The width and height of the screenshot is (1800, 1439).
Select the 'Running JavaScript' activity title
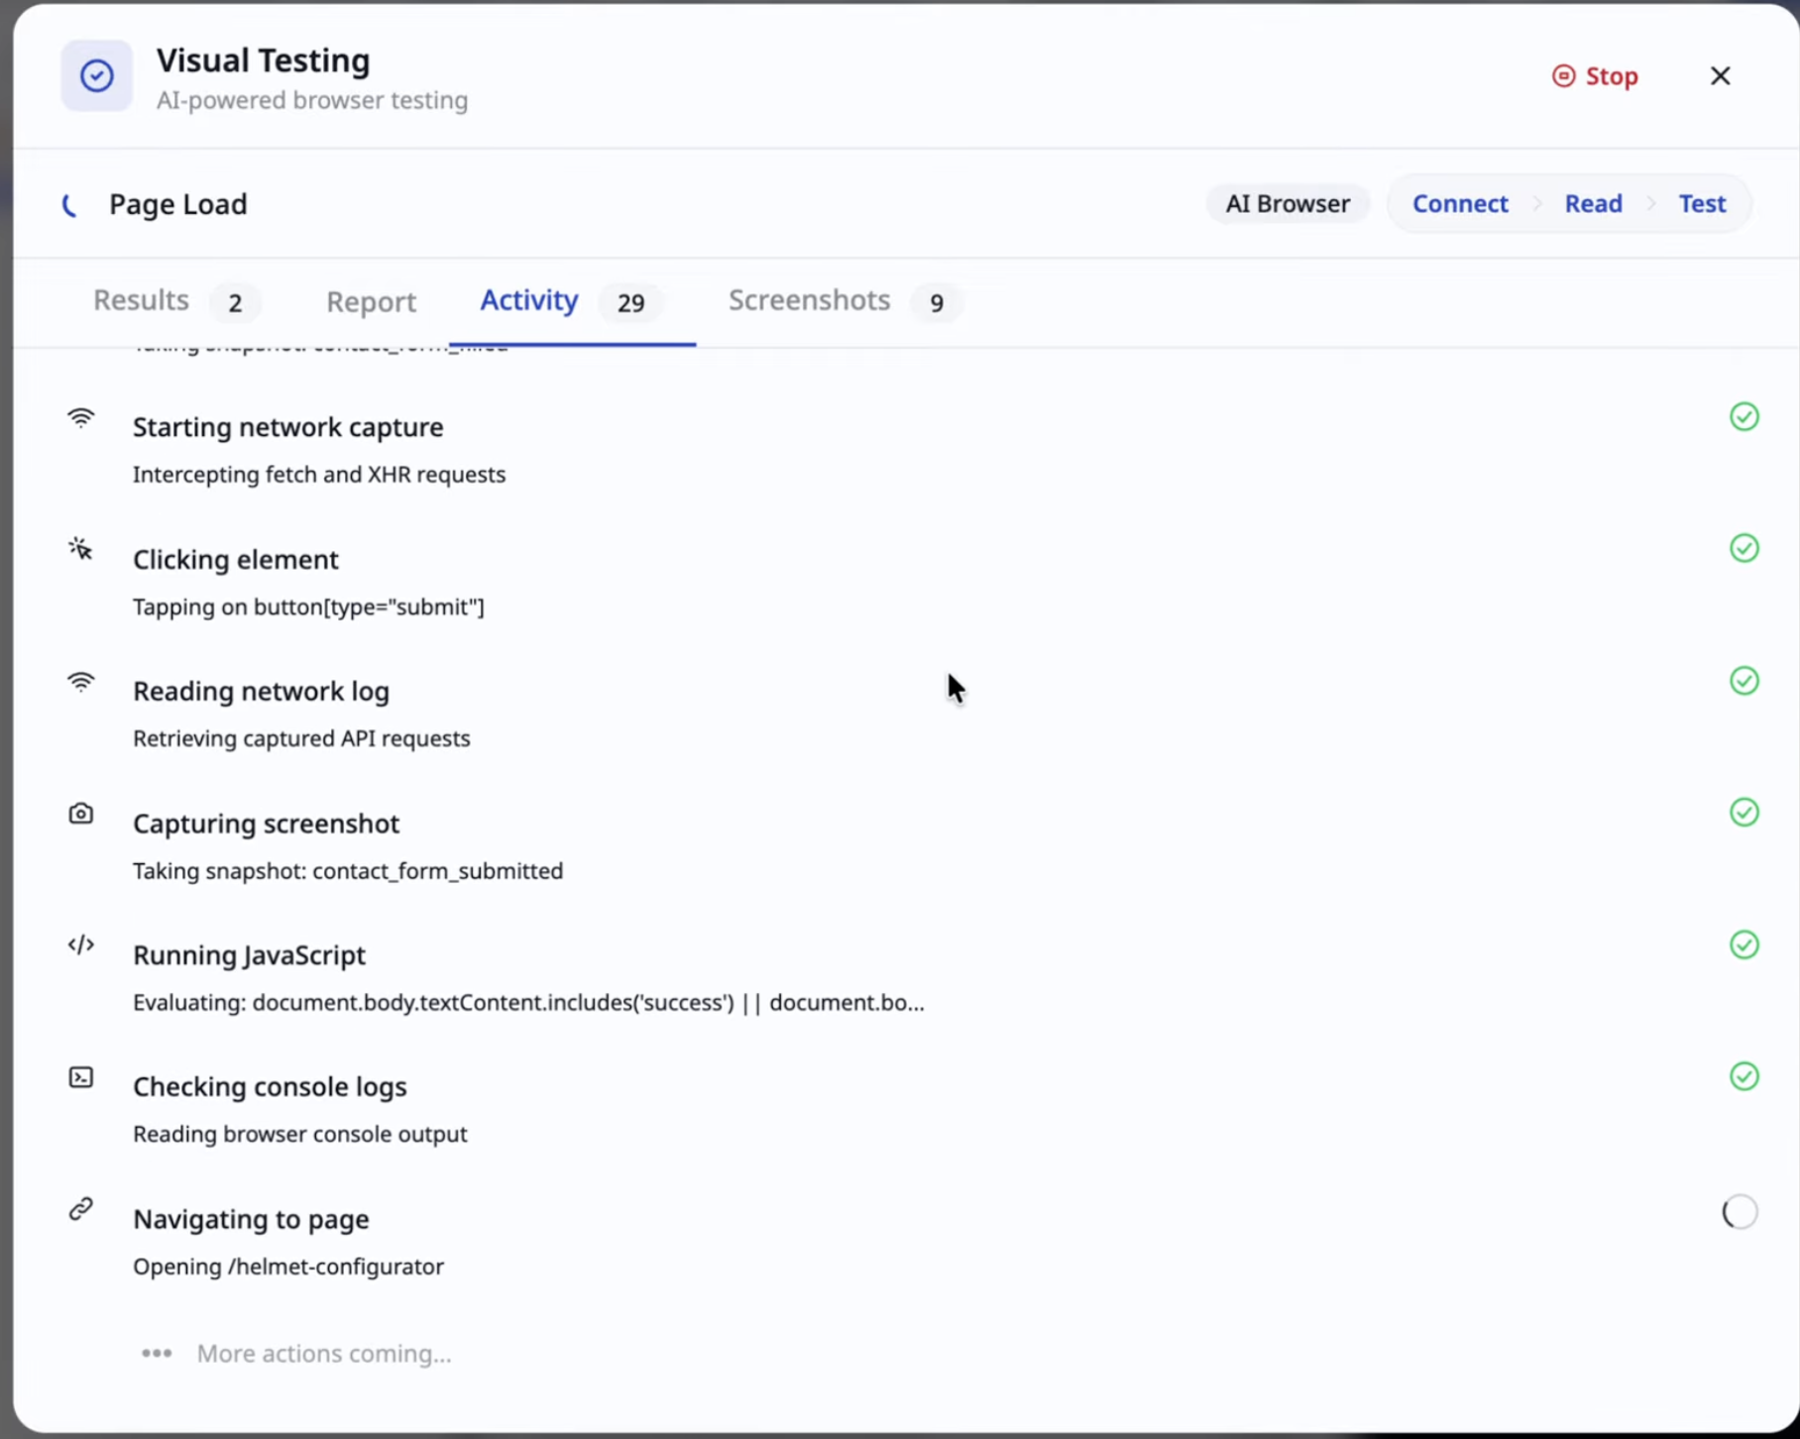click(x=249, y=955)
